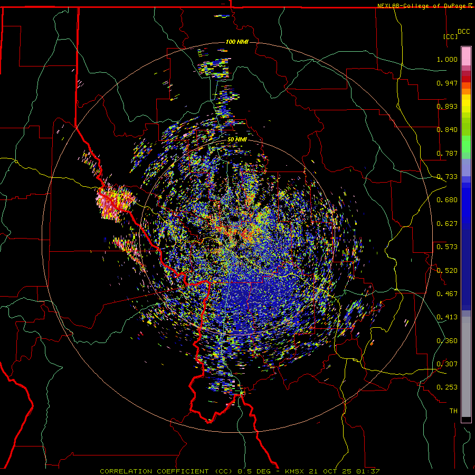Click the 0.413 legend value
475x475 pixels.
coord(447,317)
